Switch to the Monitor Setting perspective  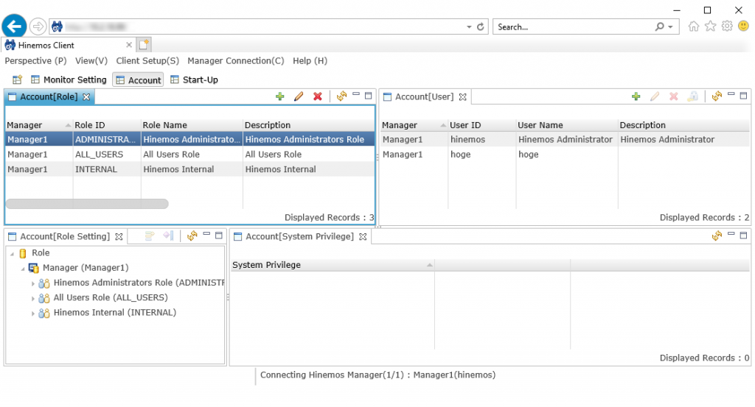pyautogui.click(x=69, y=79)
